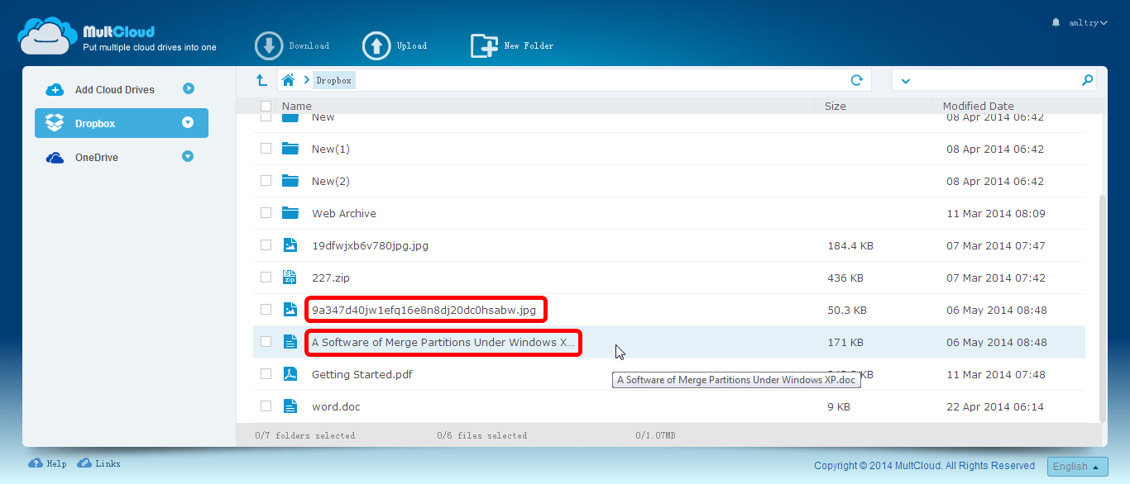Select the 9a347d40jw1efq16e8n8dj20dc0hsabw.jpg file name
Viewport: 1130px width, 484px height.
coord(424,310)
